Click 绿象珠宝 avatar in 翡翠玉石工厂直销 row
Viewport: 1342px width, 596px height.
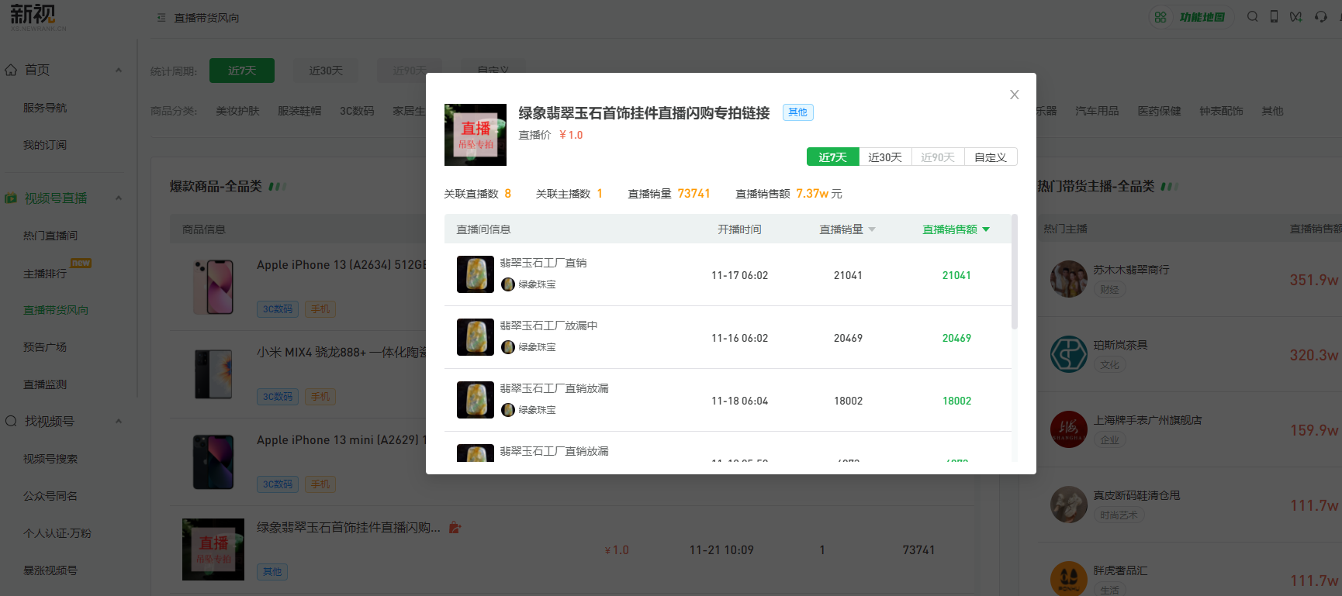tap(508, 284)
